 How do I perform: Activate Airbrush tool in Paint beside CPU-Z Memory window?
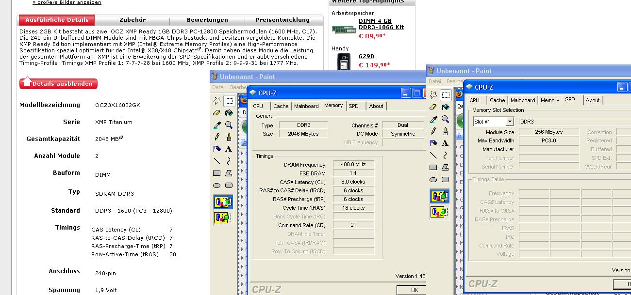coord(216,149)
